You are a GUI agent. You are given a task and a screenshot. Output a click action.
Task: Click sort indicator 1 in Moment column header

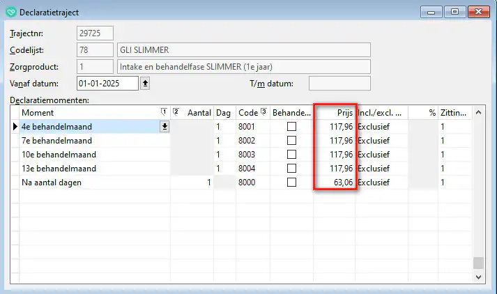click(164, 112)
